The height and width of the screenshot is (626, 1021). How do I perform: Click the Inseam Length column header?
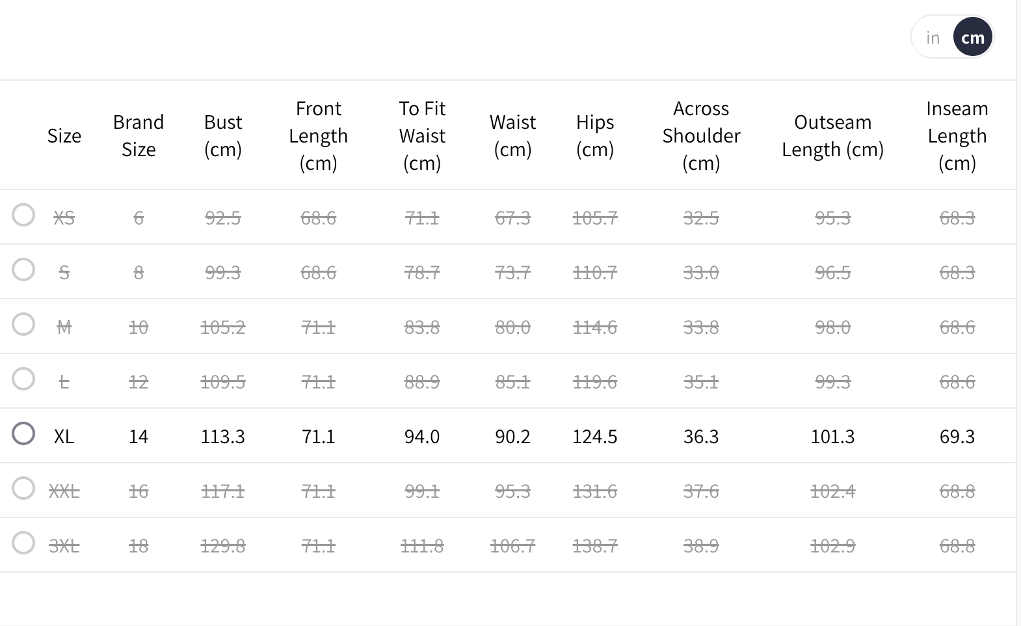(x=957, y=135)
